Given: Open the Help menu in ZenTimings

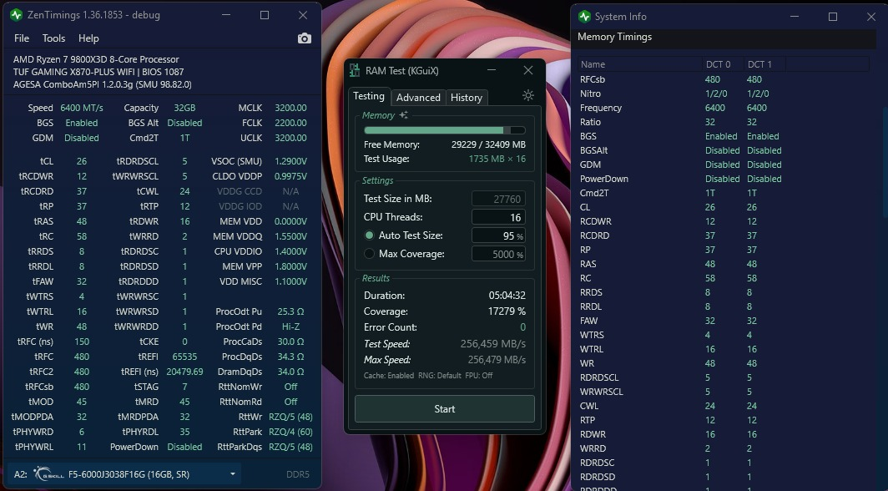Looking at the screenshot, I should [x=88, y=38].
